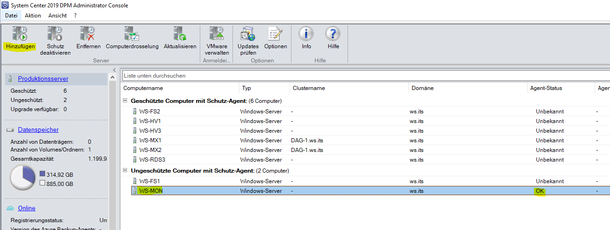The height and width of the screenshot is (230, 610).
Task: Select the WS-FS1 computer name
Action: [x=150, y=181]
